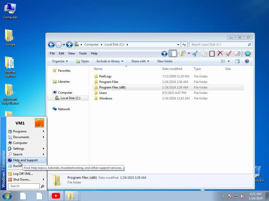Click the orange checkmark Properties icon

pos(229,53)
